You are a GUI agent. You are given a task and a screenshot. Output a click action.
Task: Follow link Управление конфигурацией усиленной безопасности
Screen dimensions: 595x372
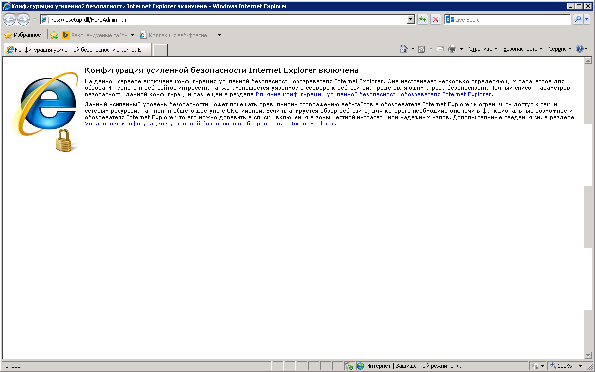click(x=210, y=124)
